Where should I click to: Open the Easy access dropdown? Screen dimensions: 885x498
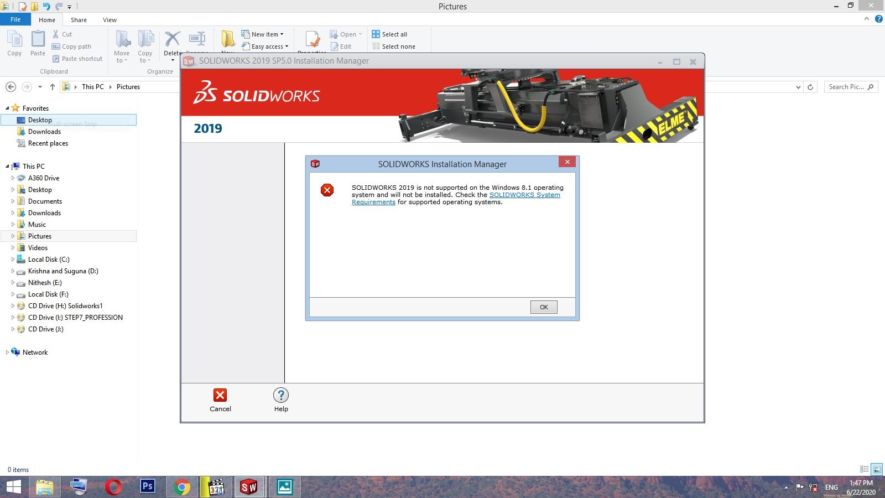[x=265, y=46]
